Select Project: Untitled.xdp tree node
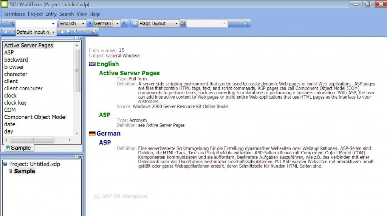 (34, 164)
